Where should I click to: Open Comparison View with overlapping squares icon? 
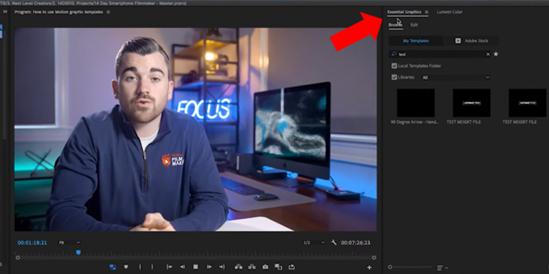pyautogui.click(x=279, y=267)
